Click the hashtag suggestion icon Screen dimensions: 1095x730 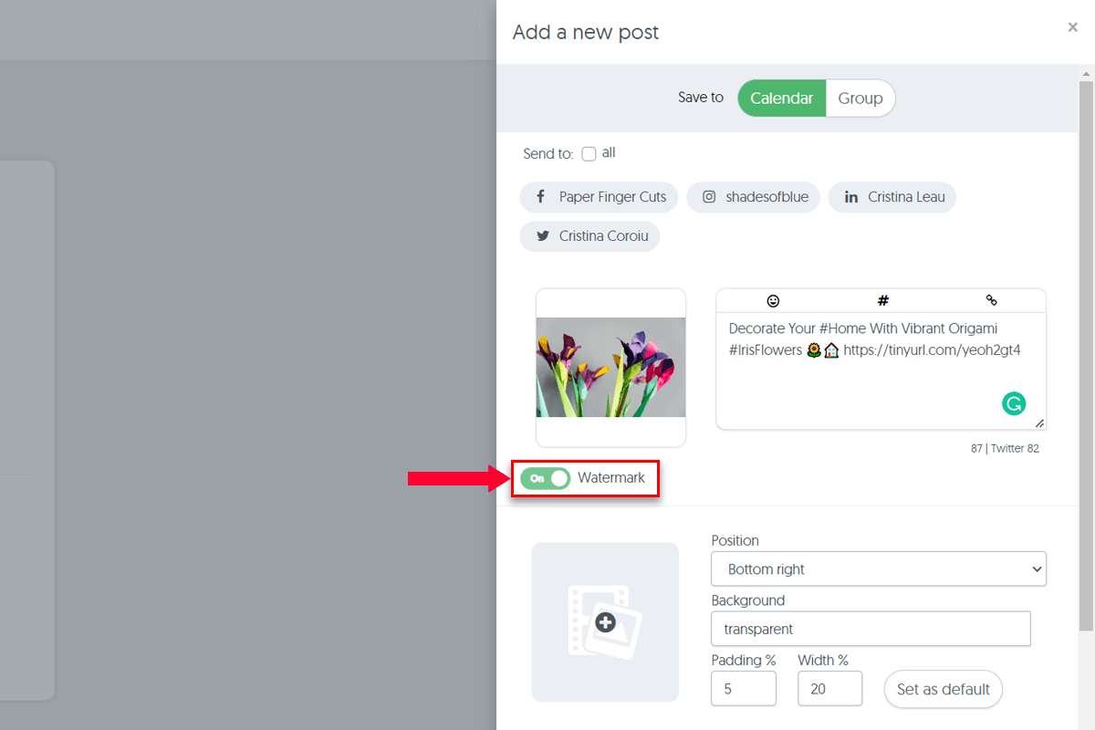pyautogui.click(x=882, y=300)
